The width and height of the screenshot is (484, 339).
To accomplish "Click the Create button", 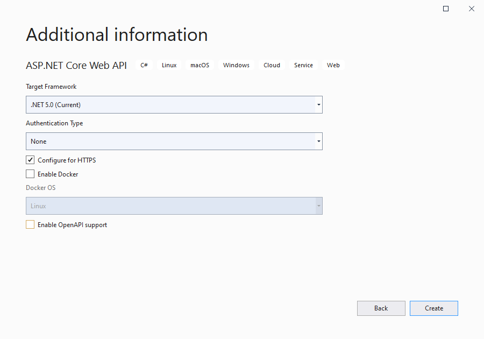I will pyautogui.click(x=433, y=308).
